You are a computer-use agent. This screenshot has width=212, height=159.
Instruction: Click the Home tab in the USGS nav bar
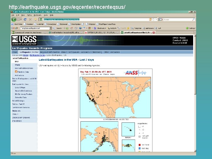pos(14,52)
